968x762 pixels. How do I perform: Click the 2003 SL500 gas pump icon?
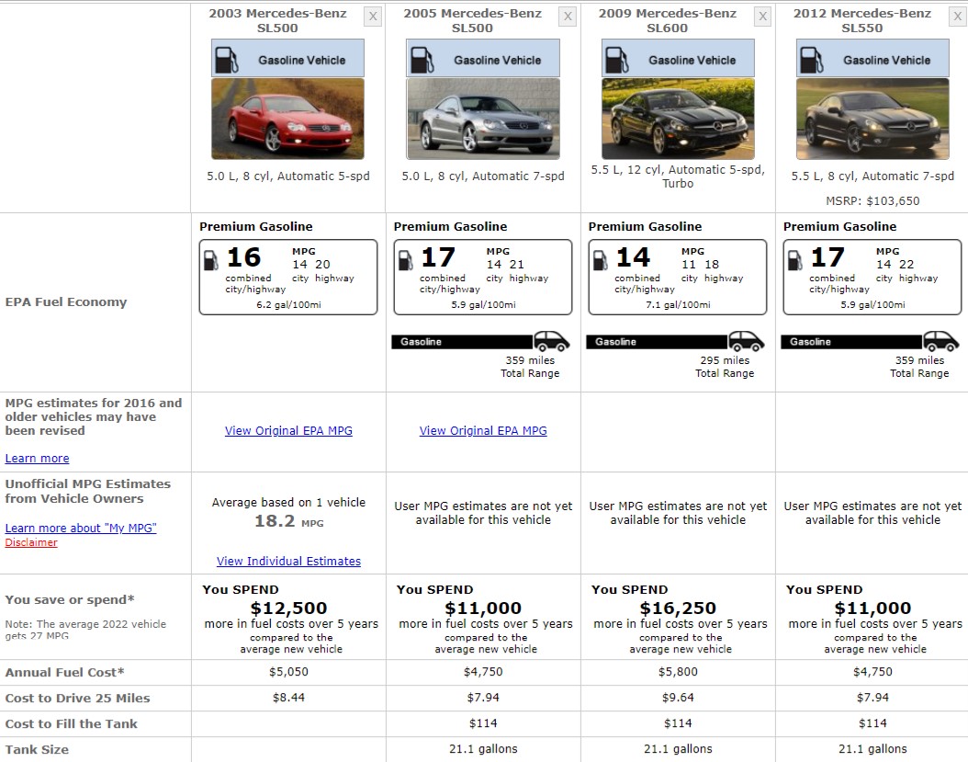click(226, 60)
